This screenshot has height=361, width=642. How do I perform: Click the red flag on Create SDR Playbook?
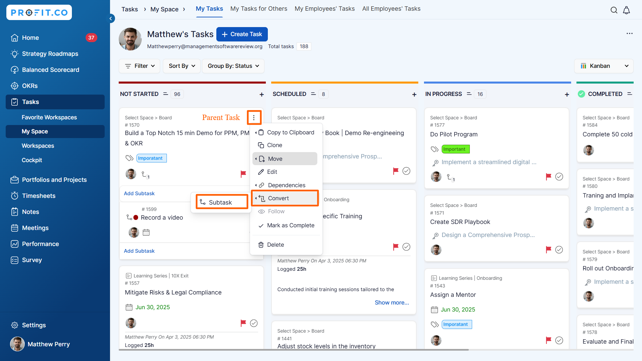(x=548, y=249)
